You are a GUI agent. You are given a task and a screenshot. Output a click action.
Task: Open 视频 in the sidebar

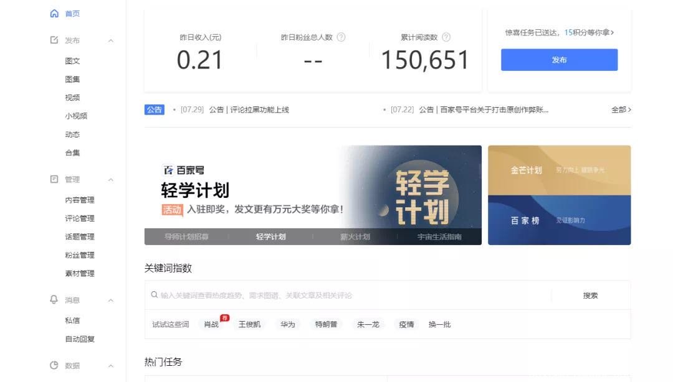tap(72, 98)
